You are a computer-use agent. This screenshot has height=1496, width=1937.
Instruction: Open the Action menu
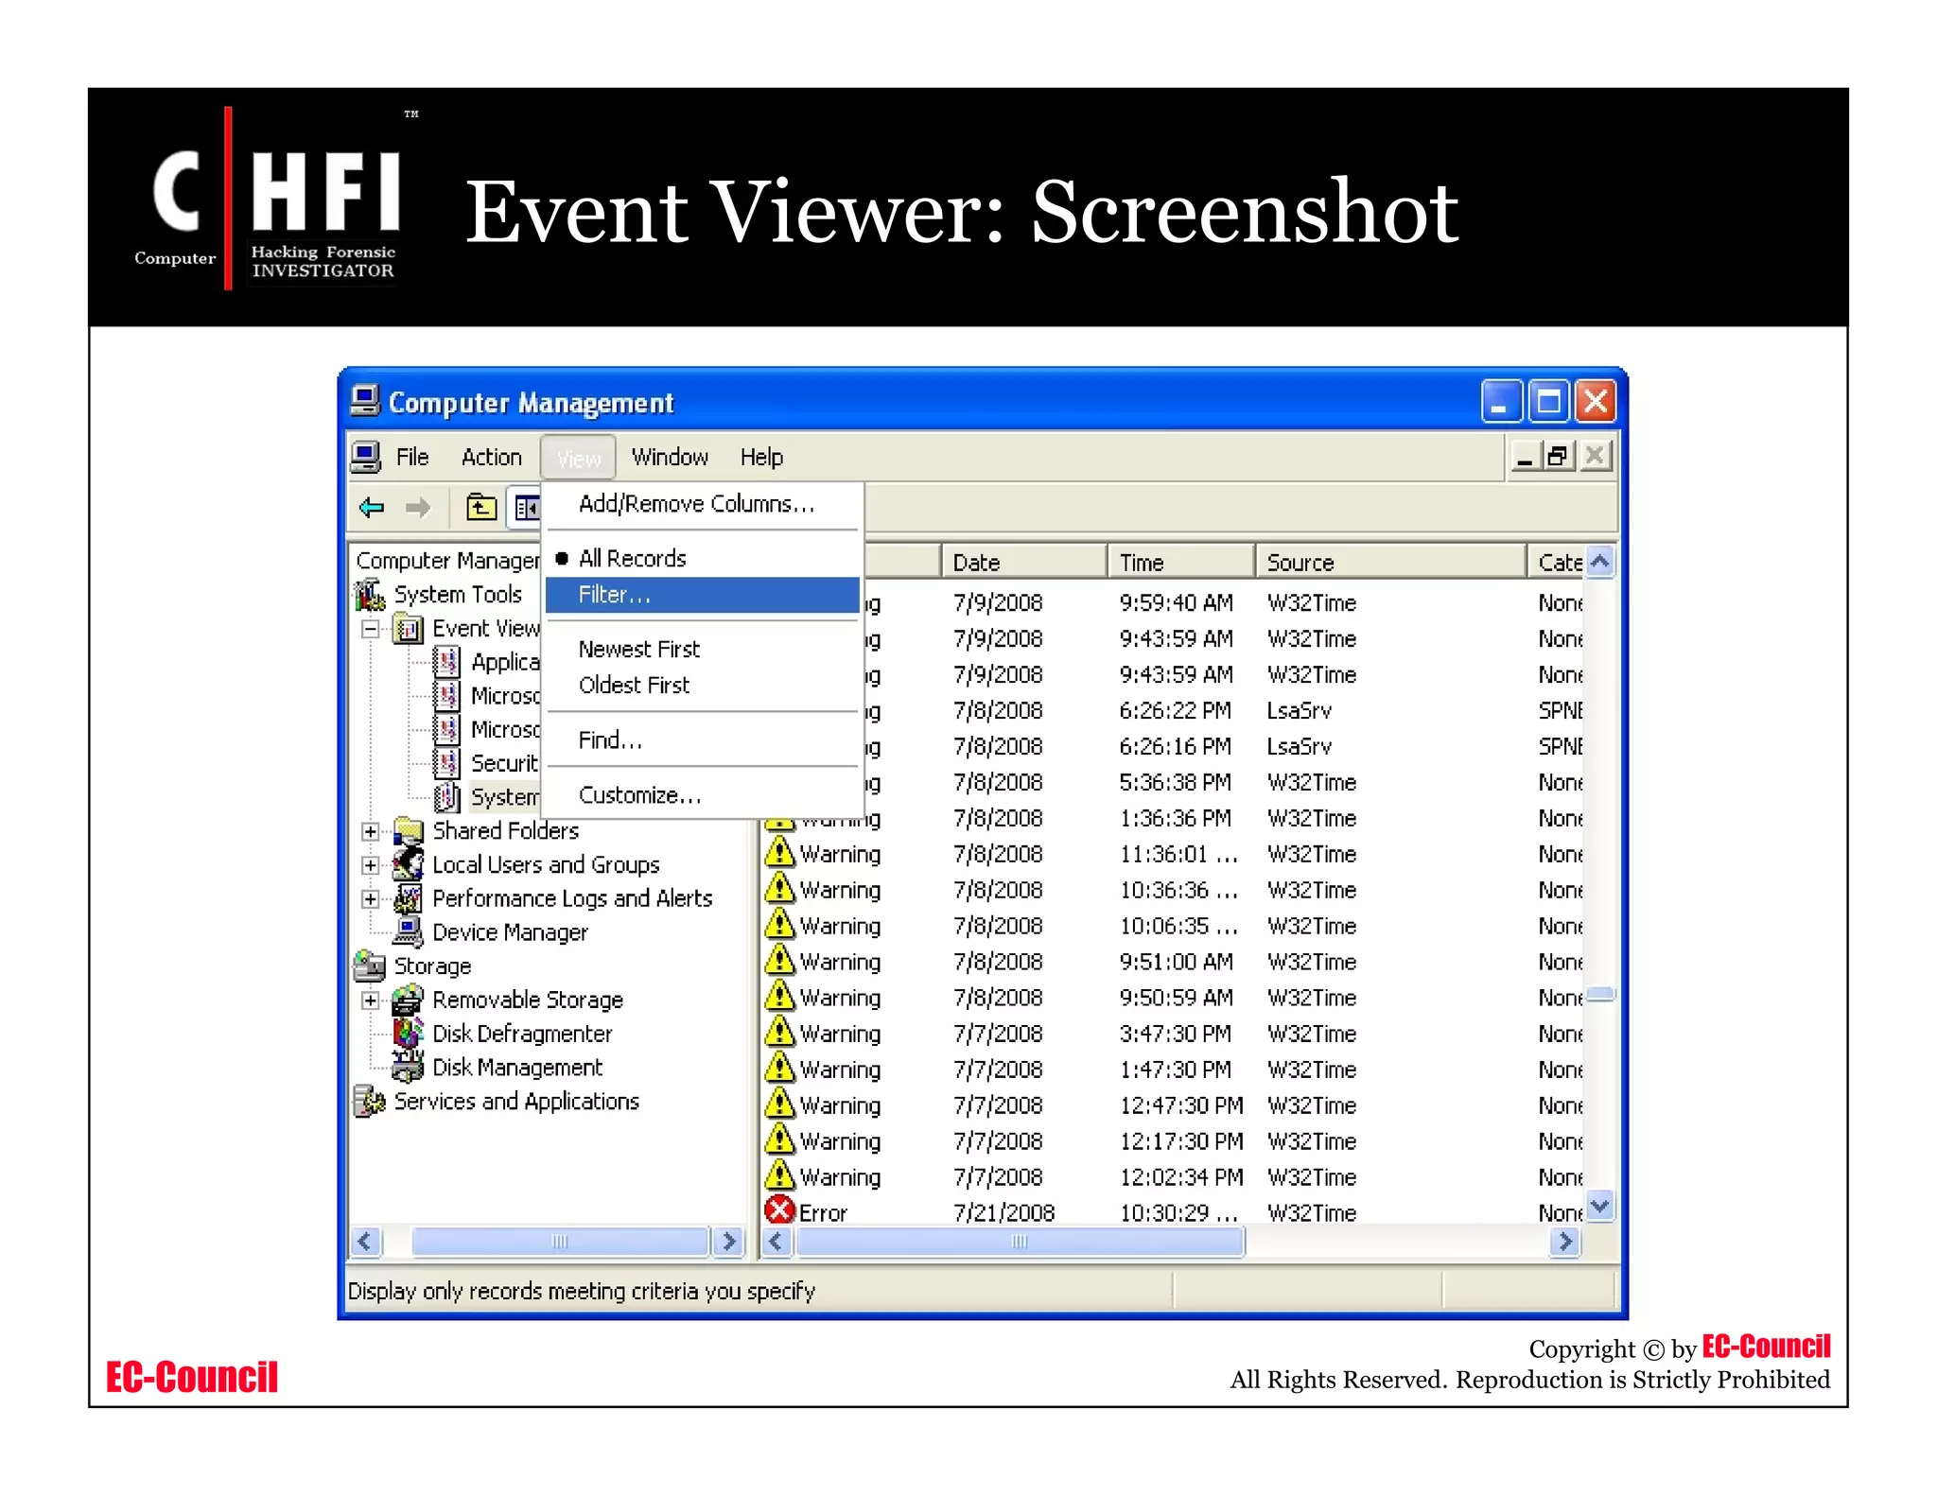pos(491,458)
